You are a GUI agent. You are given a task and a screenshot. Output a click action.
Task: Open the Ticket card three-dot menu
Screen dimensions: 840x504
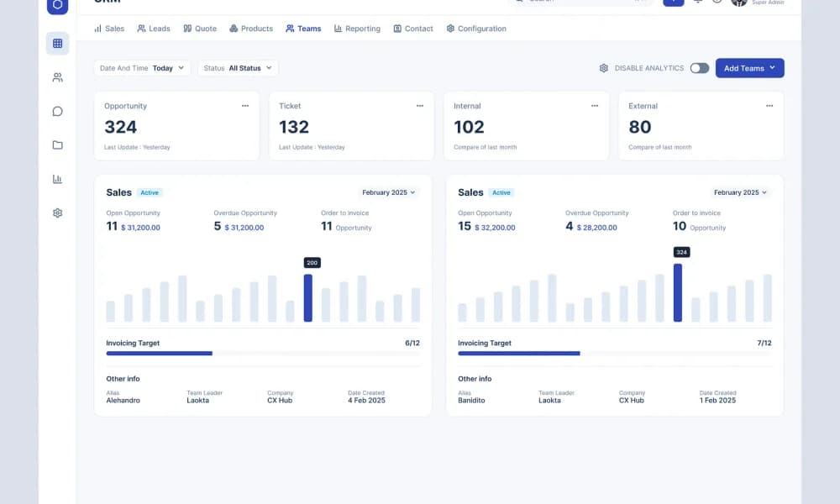coord(419,106)
